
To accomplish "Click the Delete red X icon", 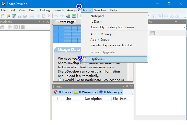I will pyautogui.click(x=49, y=16).
